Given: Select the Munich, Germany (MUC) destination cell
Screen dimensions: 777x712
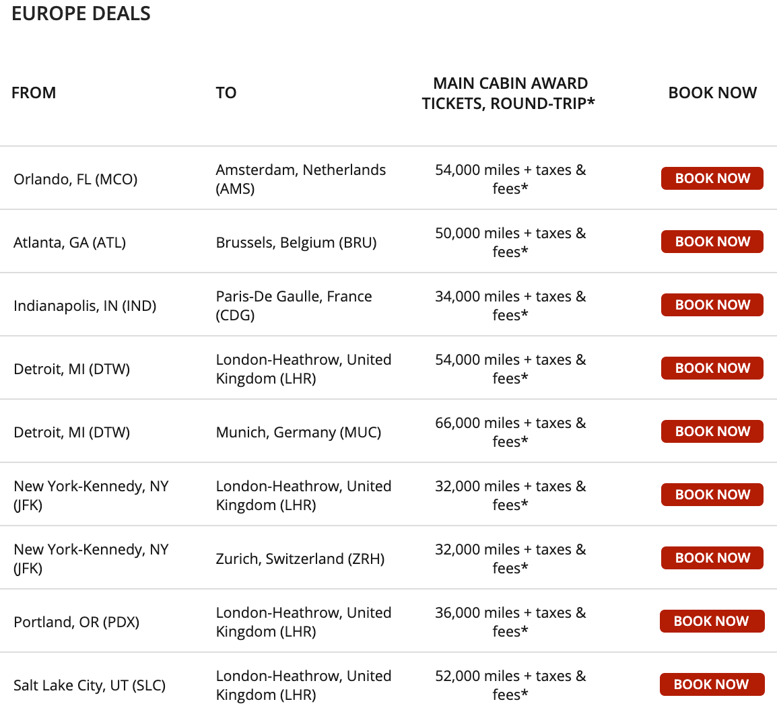Looking at the screenshot, I should point(298,432).
